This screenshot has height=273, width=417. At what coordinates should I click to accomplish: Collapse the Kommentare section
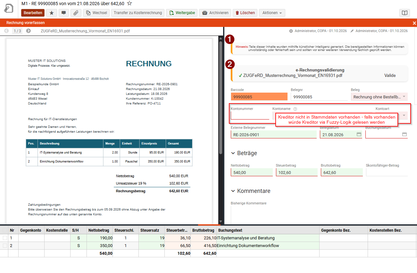coord(233,191)
